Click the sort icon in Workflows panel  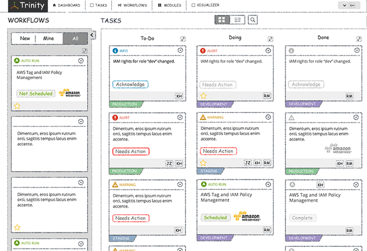(x=84, y=51)
